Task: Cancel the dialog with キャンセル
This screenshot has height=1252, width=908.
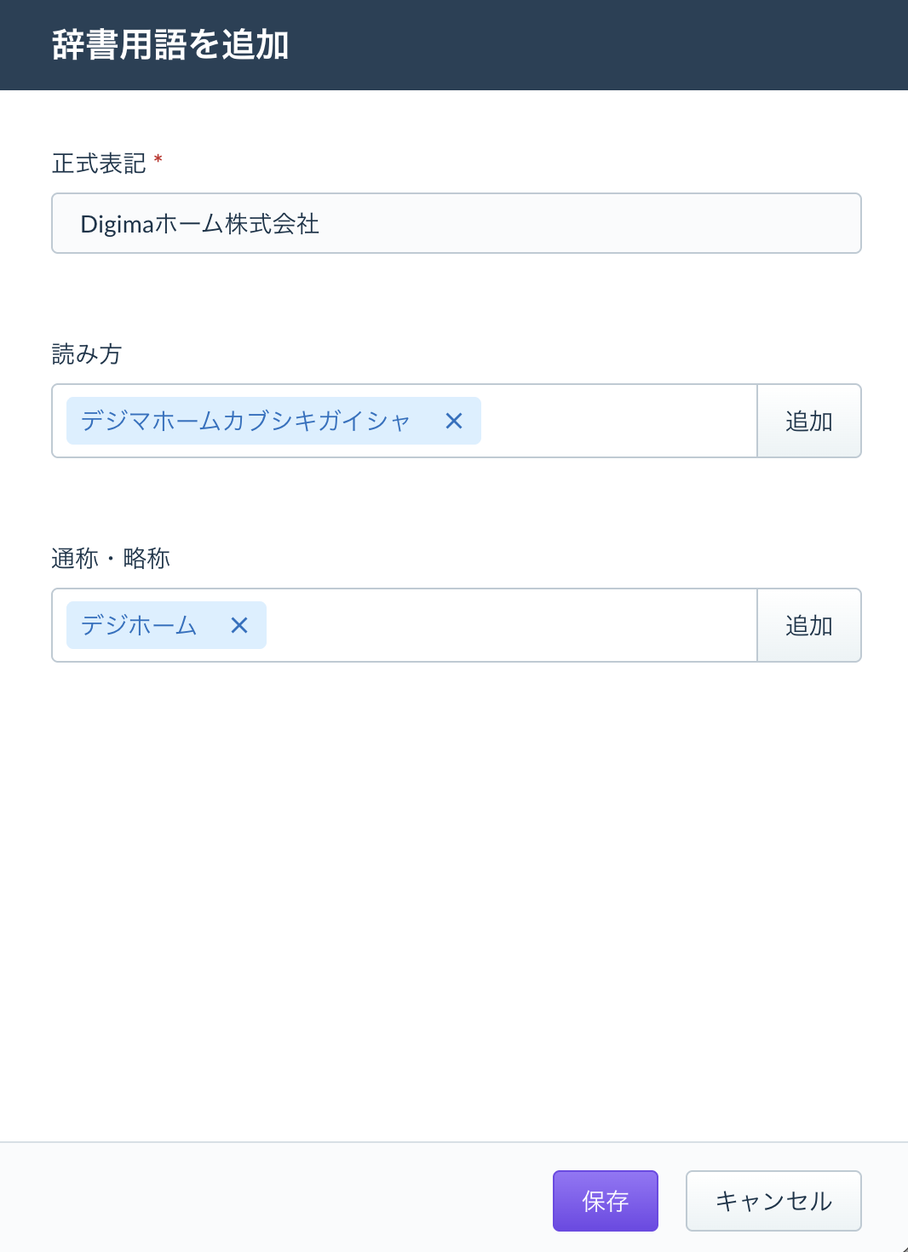Action: [x=773, y=1201]
